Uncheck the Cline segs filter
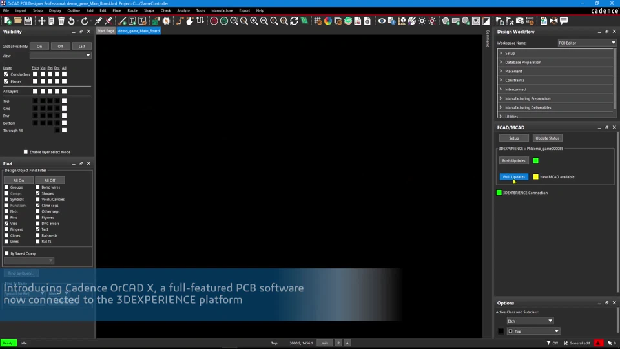The image size is (620, 349). pos(37,206)
